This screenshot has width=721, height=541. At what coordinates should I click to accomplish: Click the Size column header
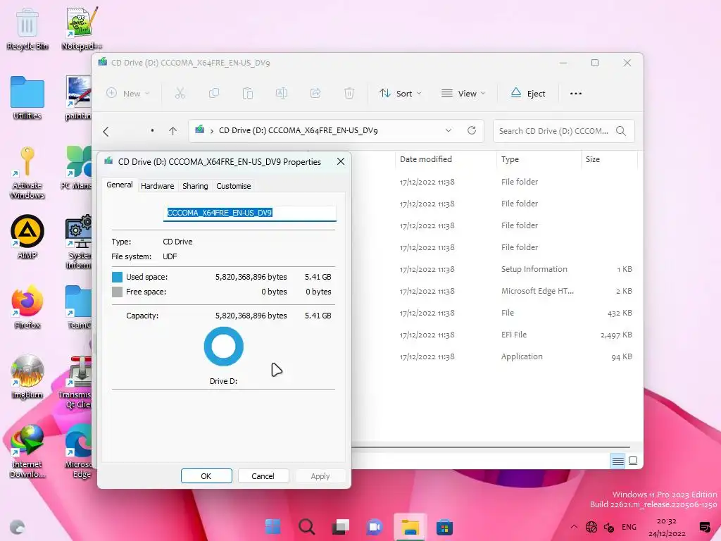point(609,159)
